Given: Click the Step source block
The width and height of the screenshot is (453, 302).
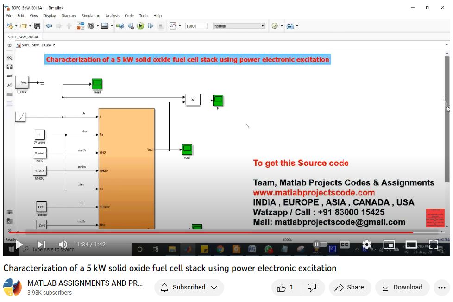Looking at the screenshot, I should (22, 82).
